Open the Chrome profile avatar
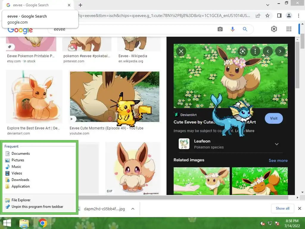The image size is (305, 229). [289, 16]
